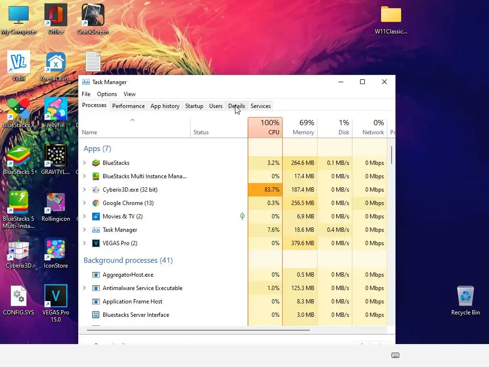489x367 pixels.
Task: Sort by the Status column header
Action: click(x=219, y=128)
